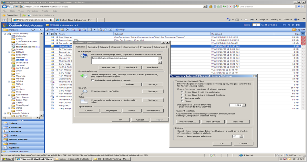Screen dimensions: 307x162
Task: Click the Items page number field
Action: tap(256, 25)
